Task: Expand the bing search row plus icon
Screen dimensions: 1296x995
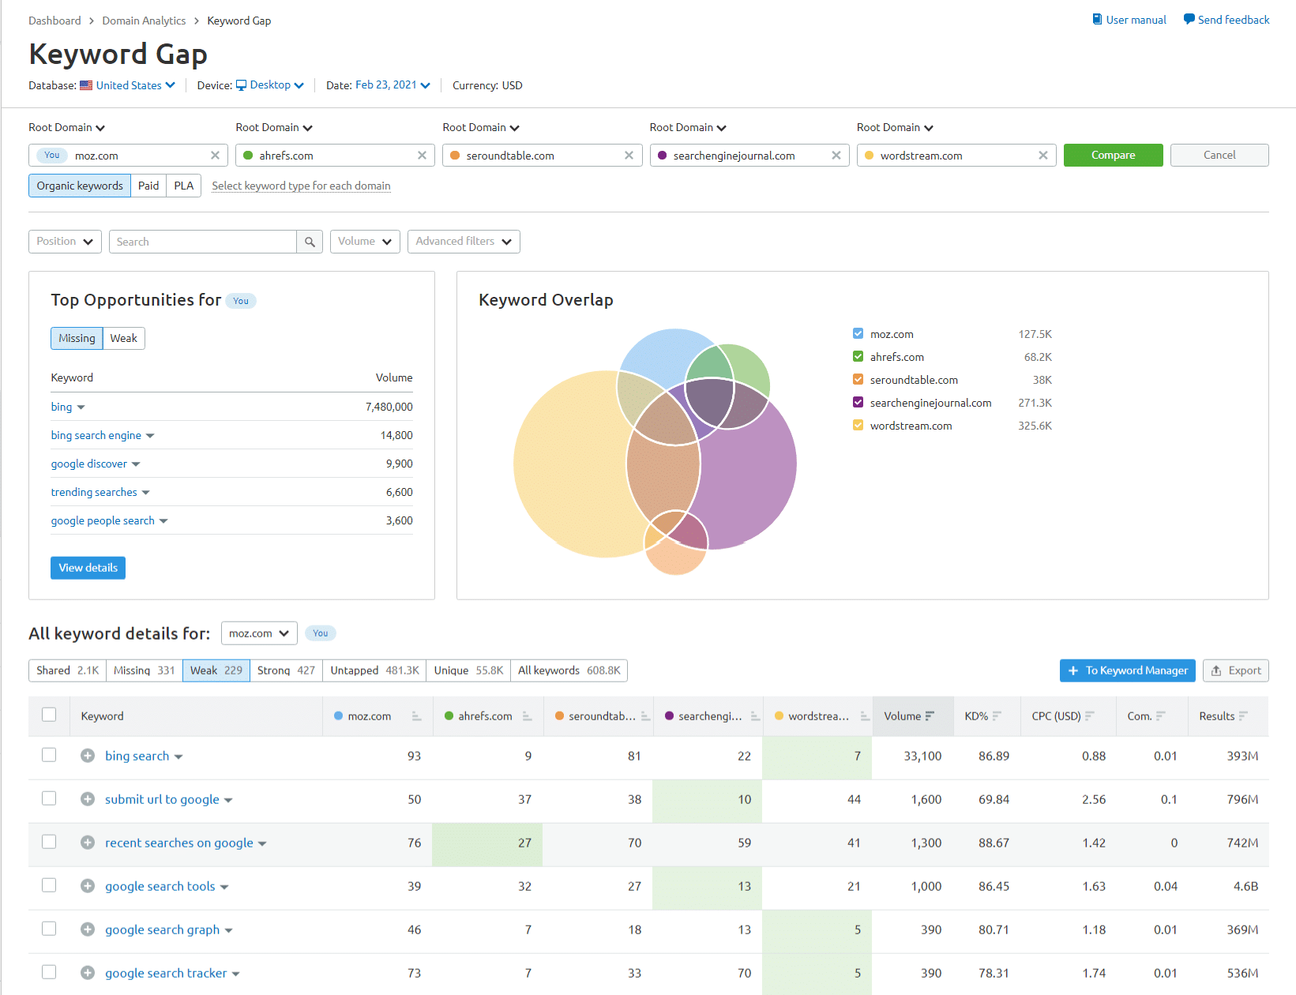Action: pyautogui.click(x=88, y=756)
